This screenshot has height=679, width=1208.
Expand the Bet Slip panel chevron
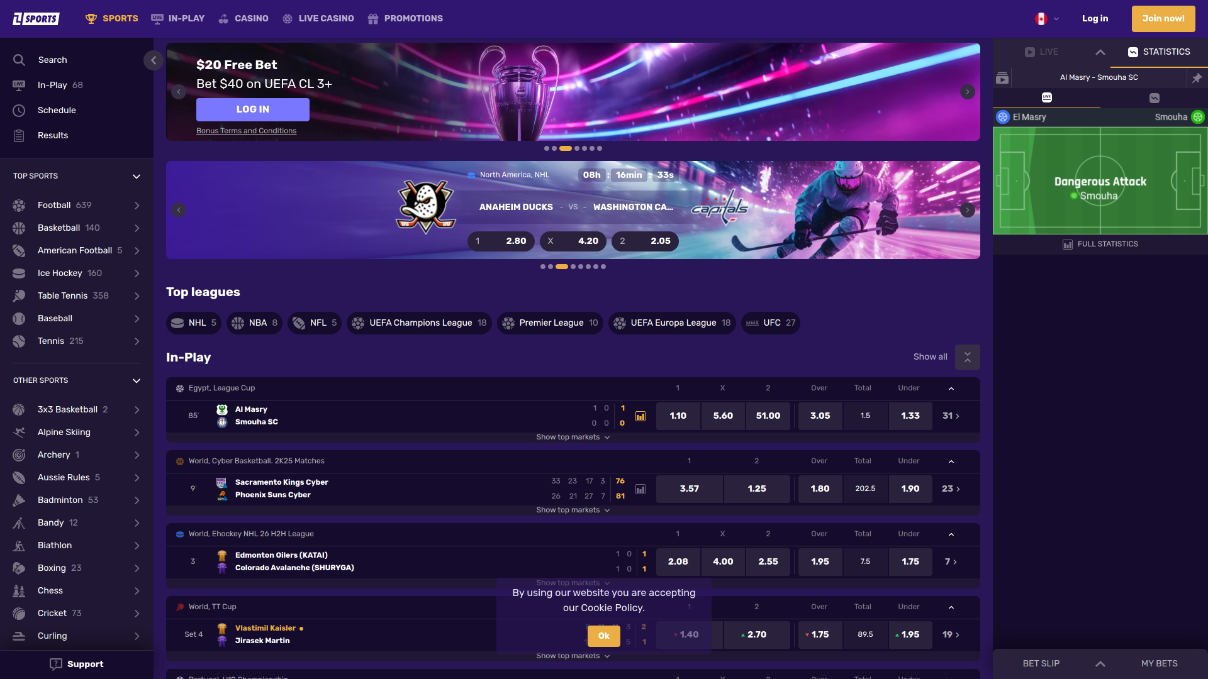1100,664
